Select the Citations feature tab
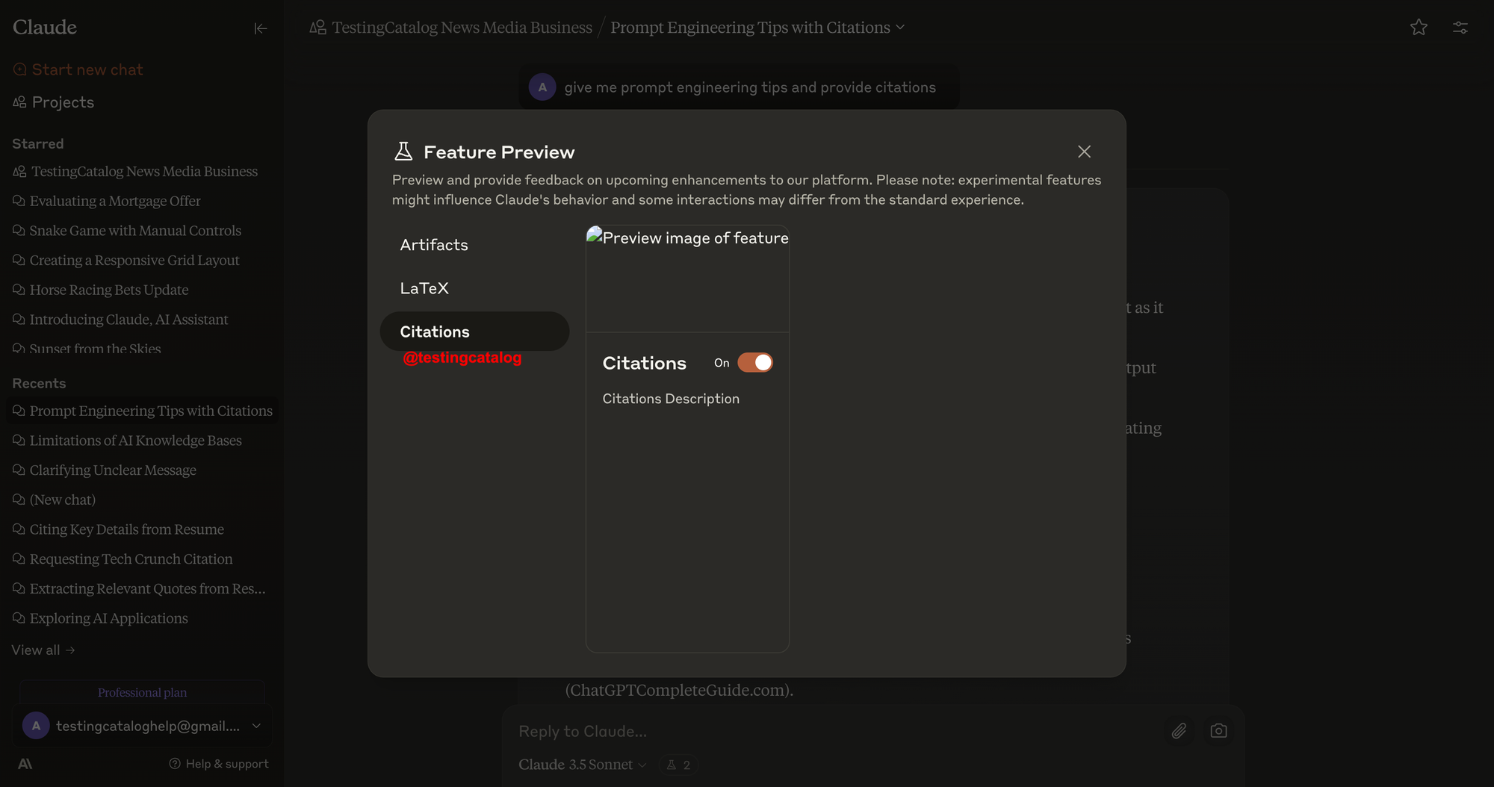Screen dimensions: 1494x787 click(435, 332)
